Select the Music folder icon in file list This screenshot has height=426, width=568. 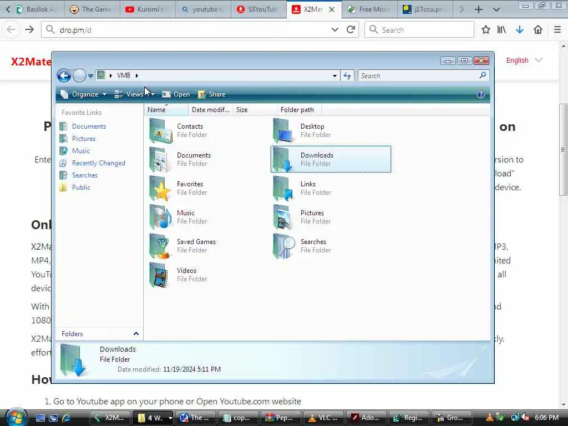click(161, 217)
